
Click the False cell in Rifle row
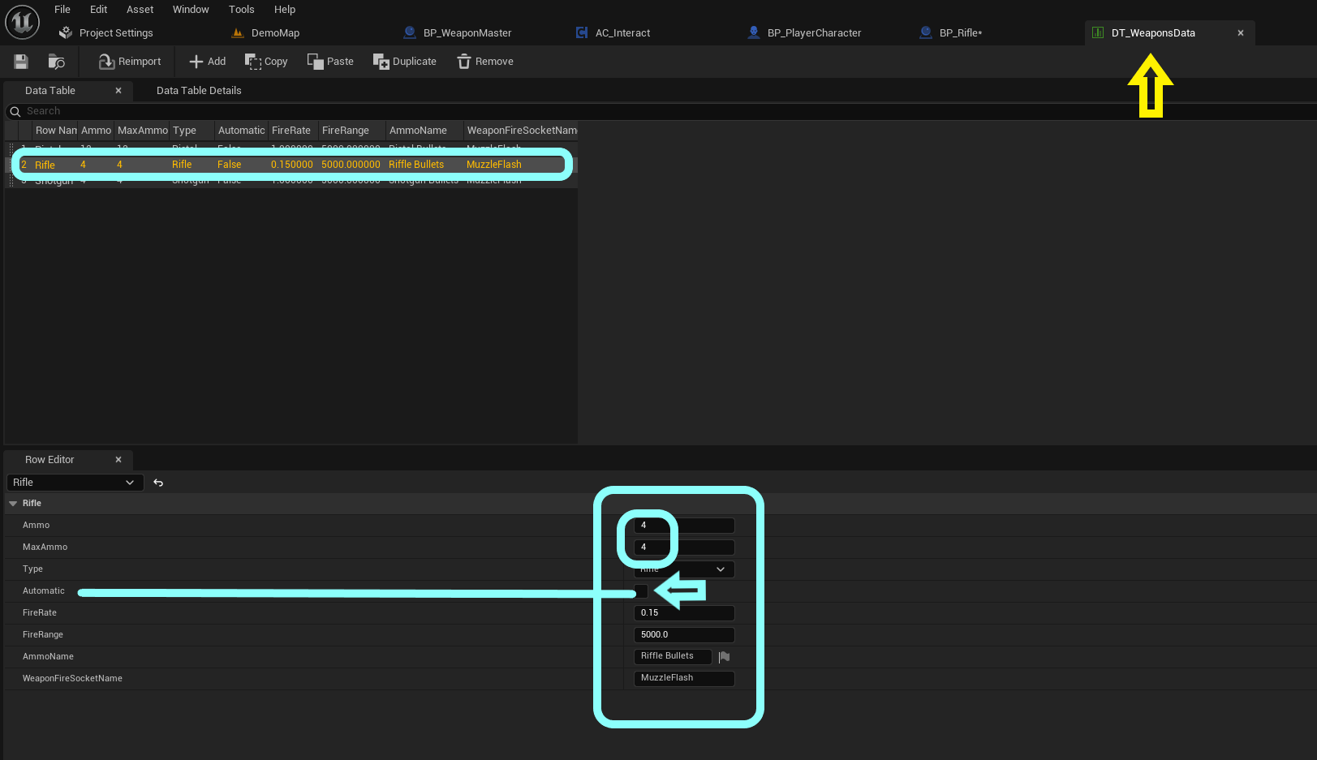(x=230, y=165)
